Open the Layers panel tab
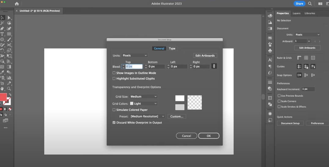Image resolution: width=329 pixels, height=167 pixels. coord(296,13)
